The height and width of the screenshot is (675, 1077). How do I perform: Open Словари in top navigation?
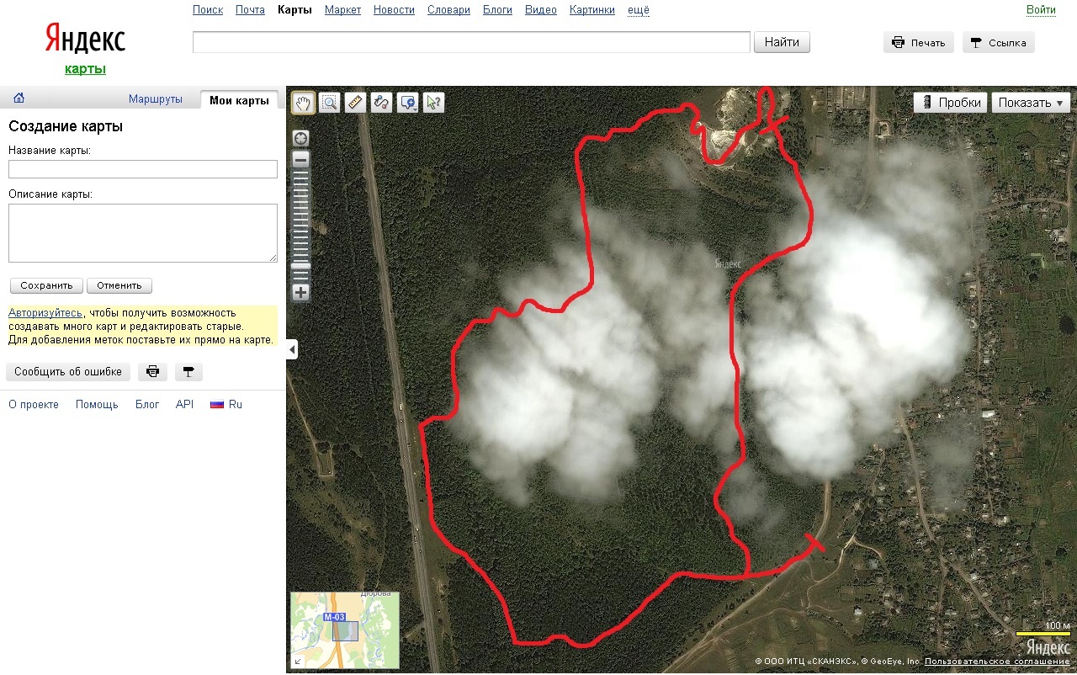coord(448,10)
